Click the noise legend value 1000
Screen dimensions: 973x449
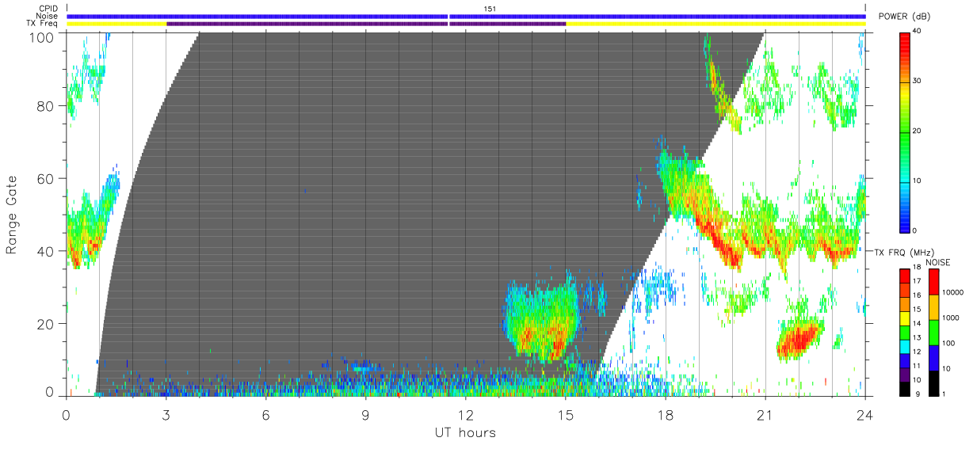[x=950, y=318]
